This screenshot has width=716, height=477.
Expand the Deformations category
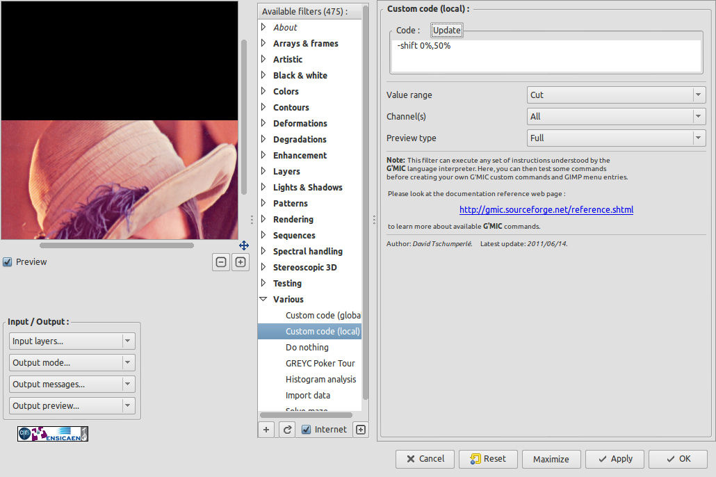point(263,123)
